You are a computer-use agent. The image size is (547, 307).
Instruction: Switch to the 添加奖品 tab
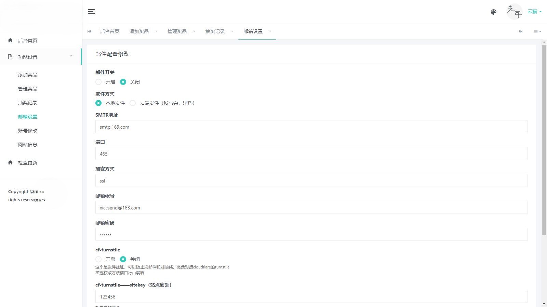point(139,31)
